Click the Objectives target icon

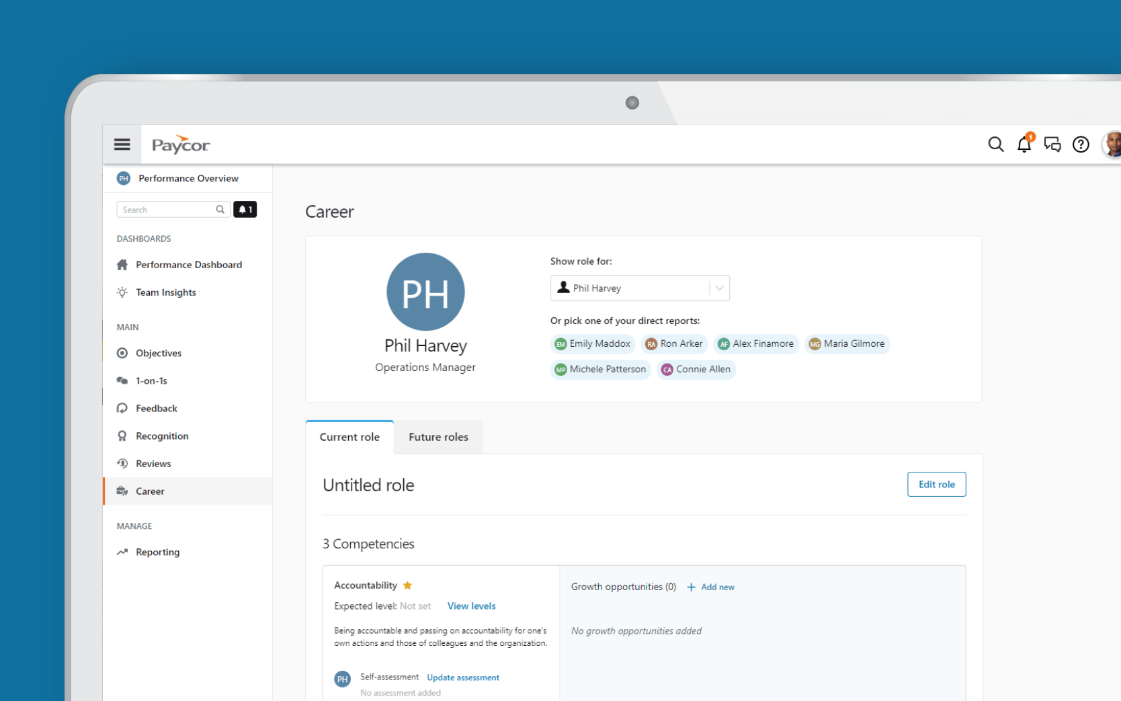click(x=122, y=353)
